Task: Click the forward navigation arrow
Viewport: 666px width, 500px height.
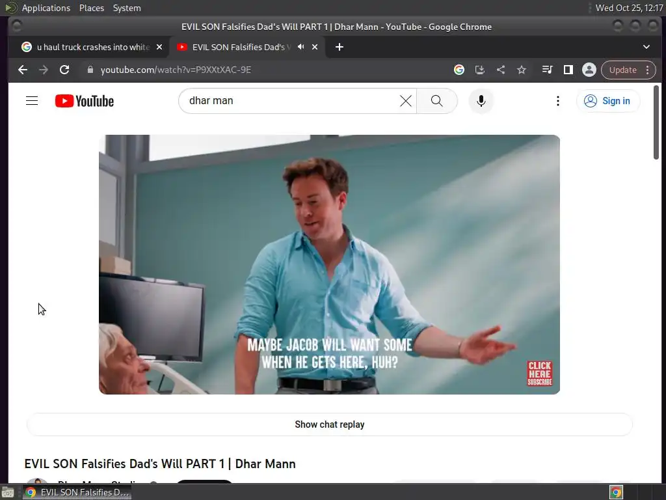Action: (44, 70)
